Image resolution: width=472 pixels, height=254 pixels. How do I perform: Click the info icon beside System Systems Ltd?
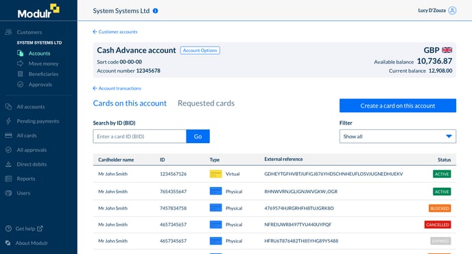tap(155, 11)
